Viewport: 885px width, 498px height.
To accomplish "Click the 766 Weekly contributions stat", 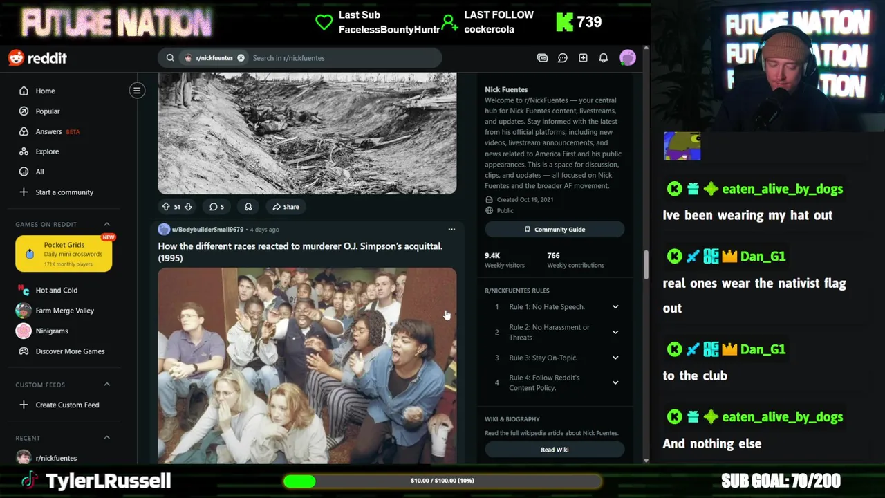I will [x=575, y=260].
